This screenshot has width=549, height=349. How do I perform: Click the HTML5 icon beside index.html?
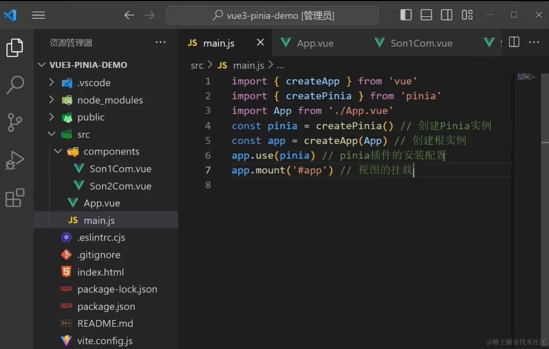point(66,272)
